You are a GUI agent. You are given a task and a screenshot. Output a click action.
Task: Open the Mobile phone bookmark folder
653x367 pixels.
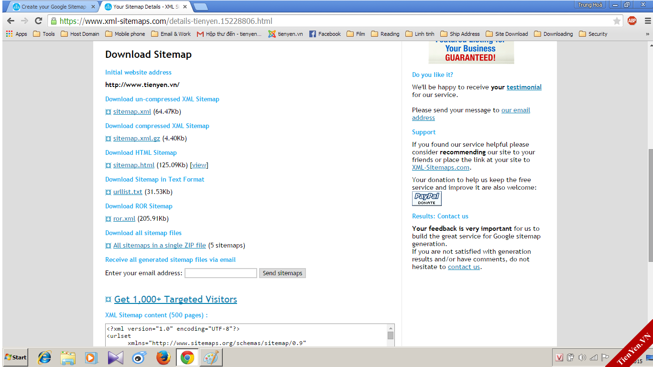[x=125, y=34]
